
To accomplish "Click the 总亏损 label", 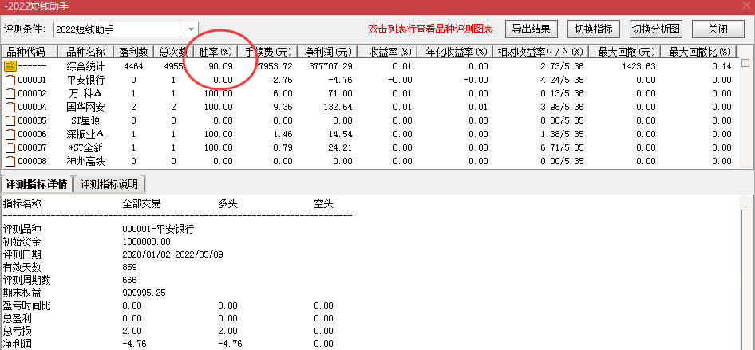I will point(17,331).
